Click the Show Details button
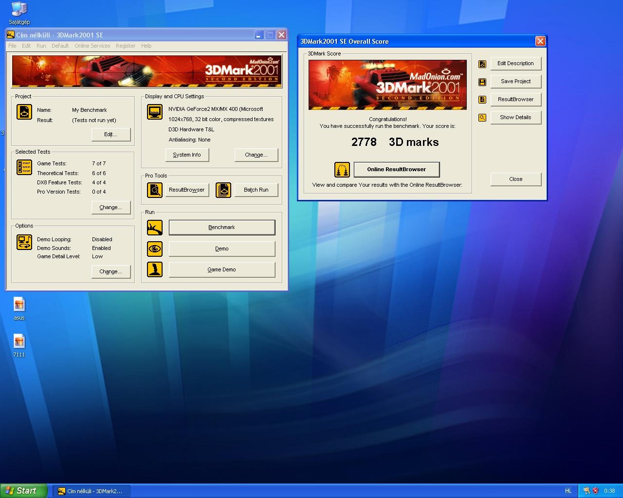 coord(516,117)
